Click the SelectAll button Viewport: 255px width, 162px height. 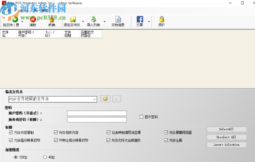[226, 129]
